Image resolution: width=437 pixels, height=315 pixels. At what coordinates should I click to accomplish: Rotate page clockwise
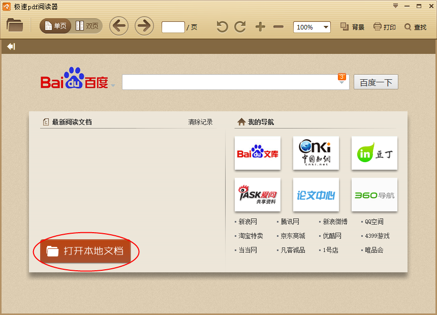pyautogui.click(x=240, y=27)
